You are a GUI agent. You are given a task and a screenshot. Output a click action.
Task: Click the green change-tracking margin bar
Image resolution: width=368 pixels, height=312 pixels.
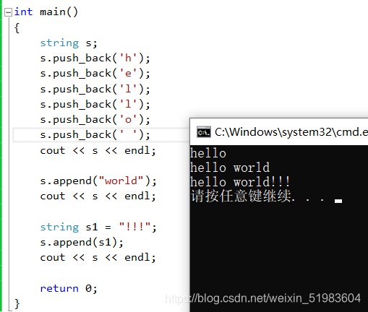click(1, 156)
